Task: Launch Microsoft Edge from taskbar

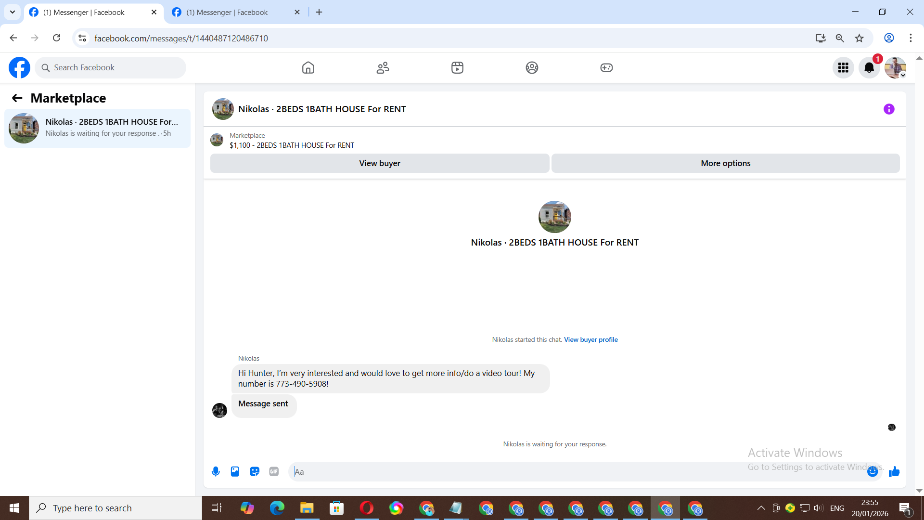Action: tap(277, 508)
